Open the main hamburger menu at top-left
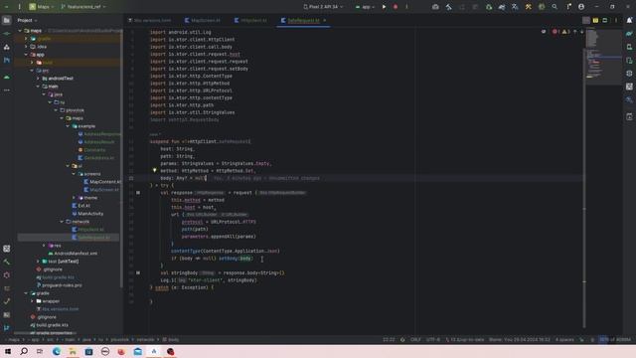 pos(19,7)
